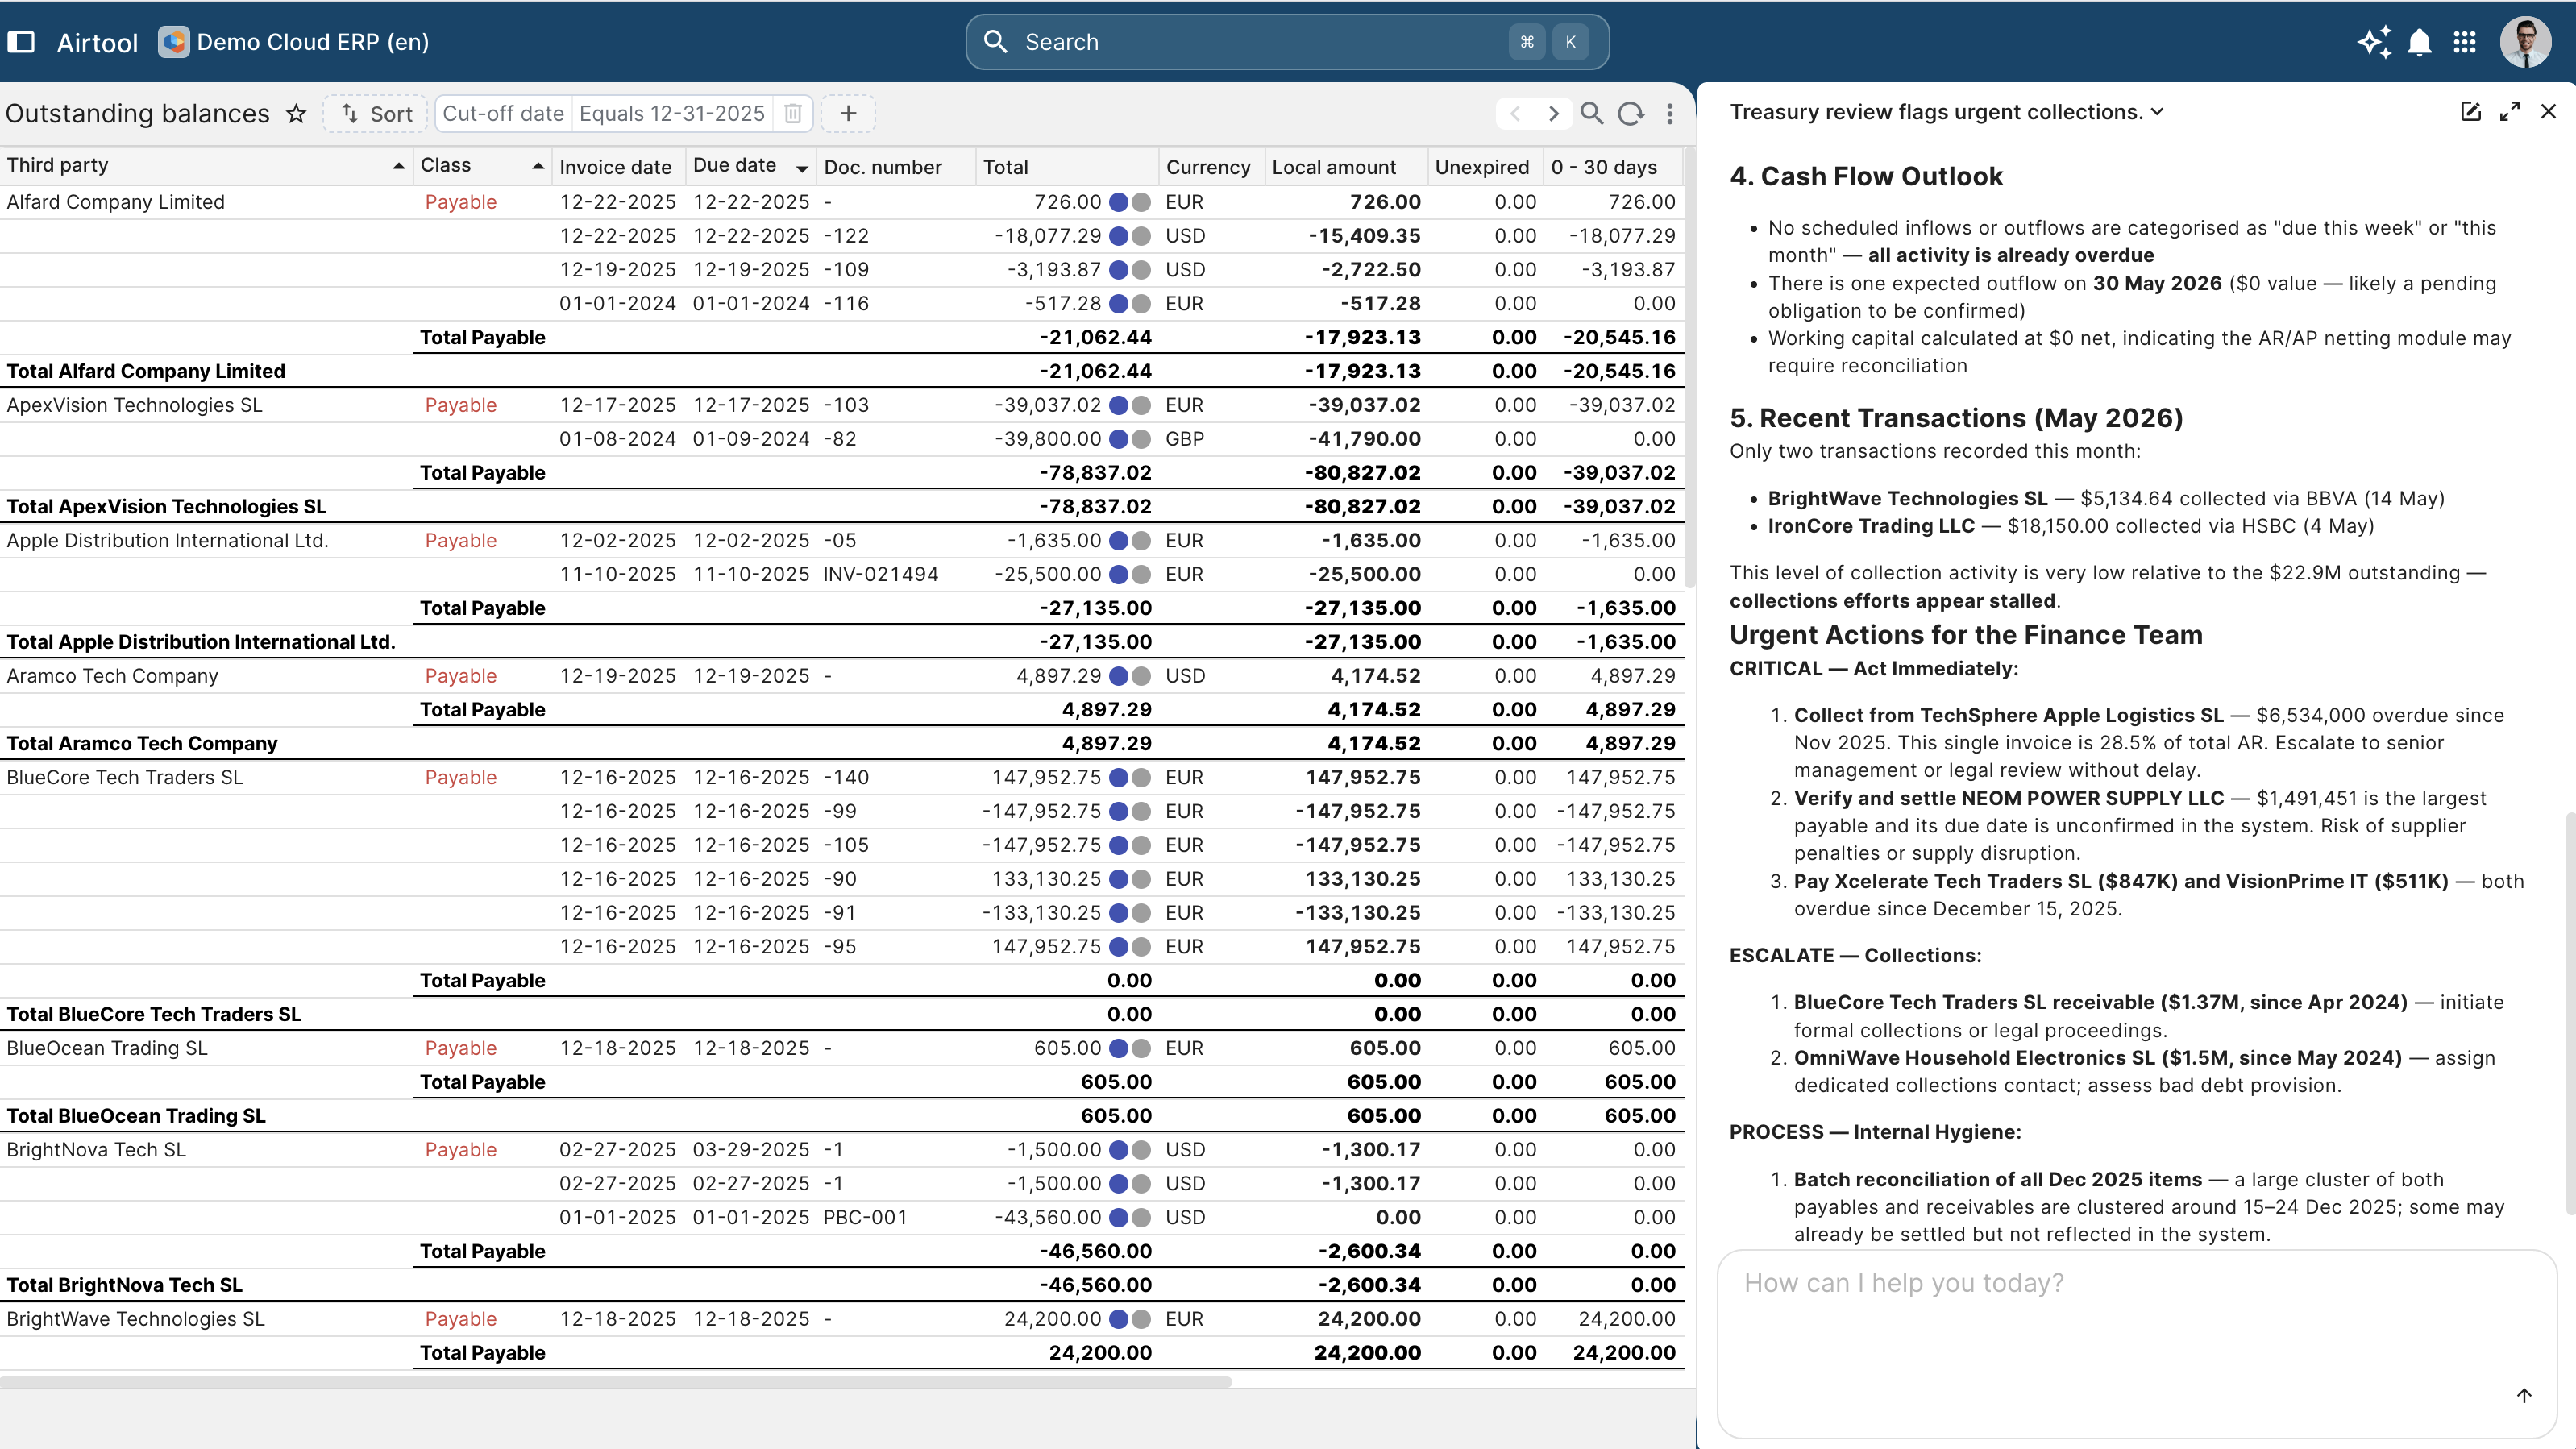Click GBP currency on ApexVision row
Screen dimensions: 2576x1449
[x=1185, y=439]
